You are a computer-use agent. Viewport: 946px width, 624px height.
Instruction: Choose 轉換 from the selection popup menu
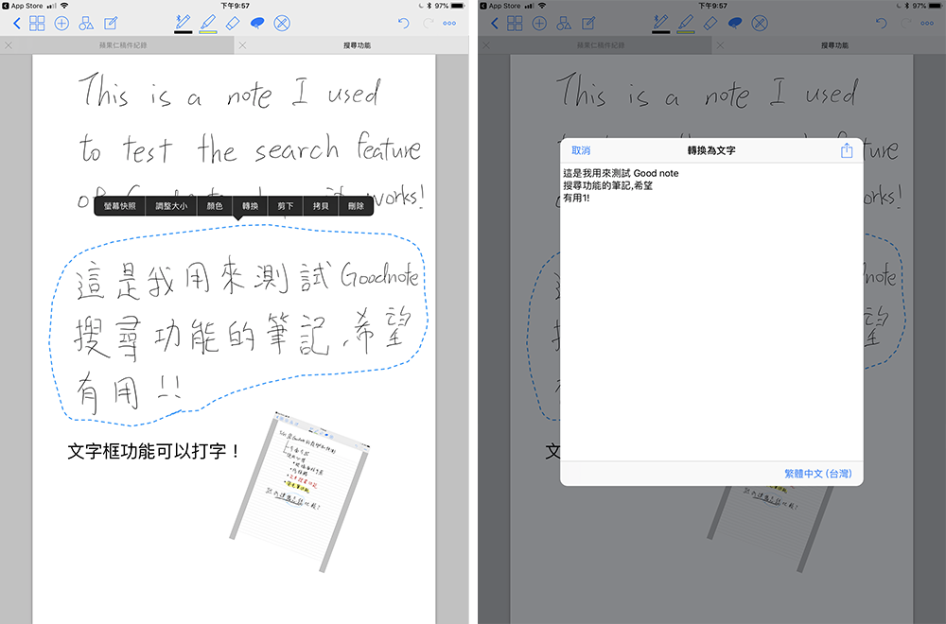251,205
